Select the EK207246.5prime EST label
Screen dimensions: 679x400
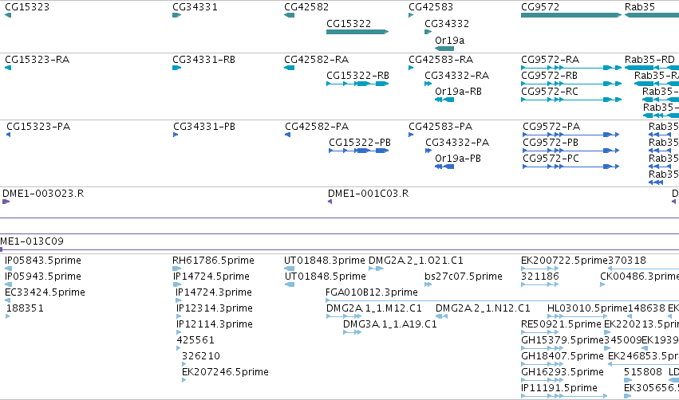coord(225,372)
